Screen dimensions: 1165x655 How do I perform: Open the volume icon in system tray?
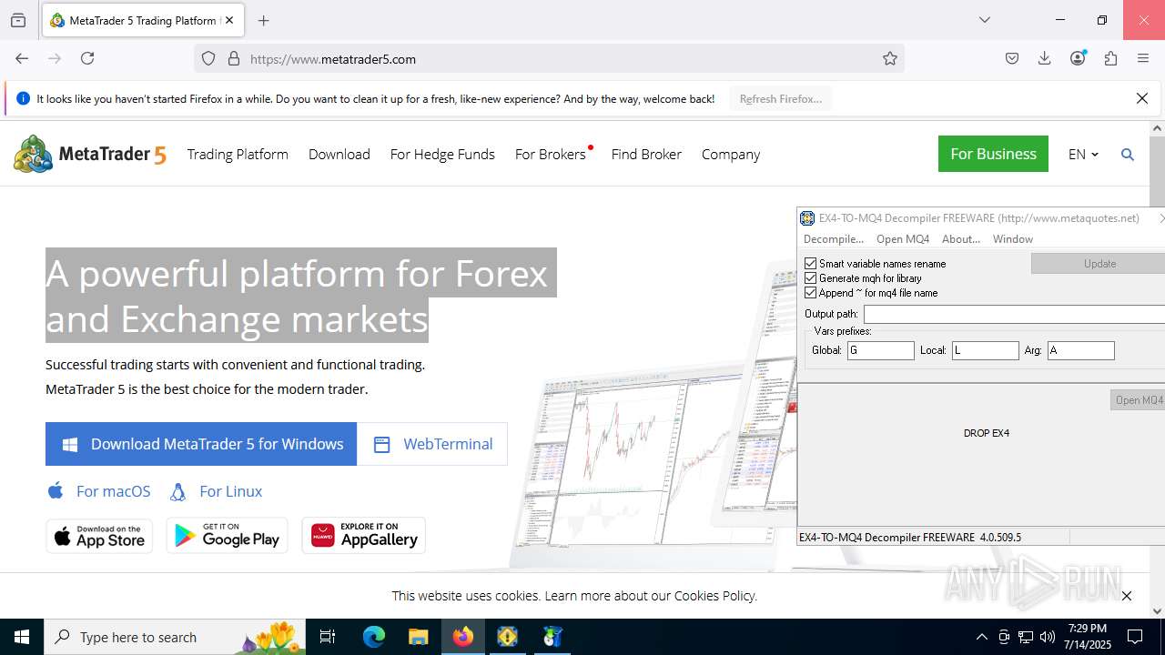[1048, 637]
